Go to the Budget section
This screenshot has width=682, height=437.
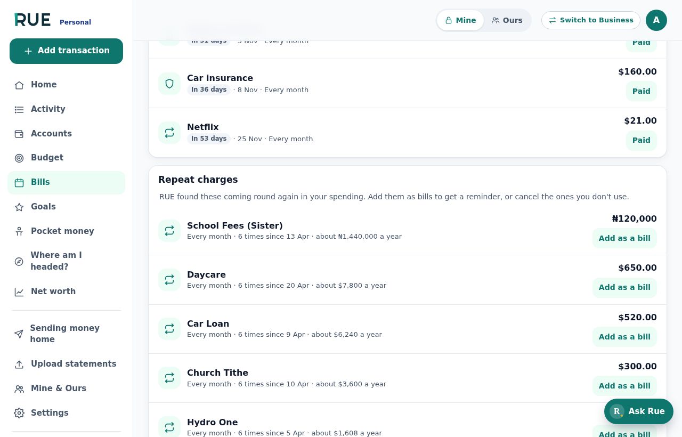[x=66, y=158]
